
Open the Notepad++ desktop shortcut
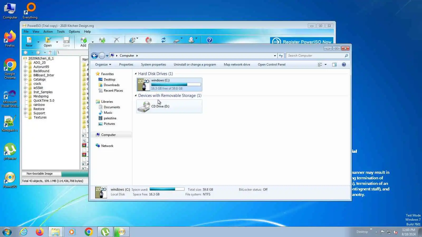click(10, 124)
